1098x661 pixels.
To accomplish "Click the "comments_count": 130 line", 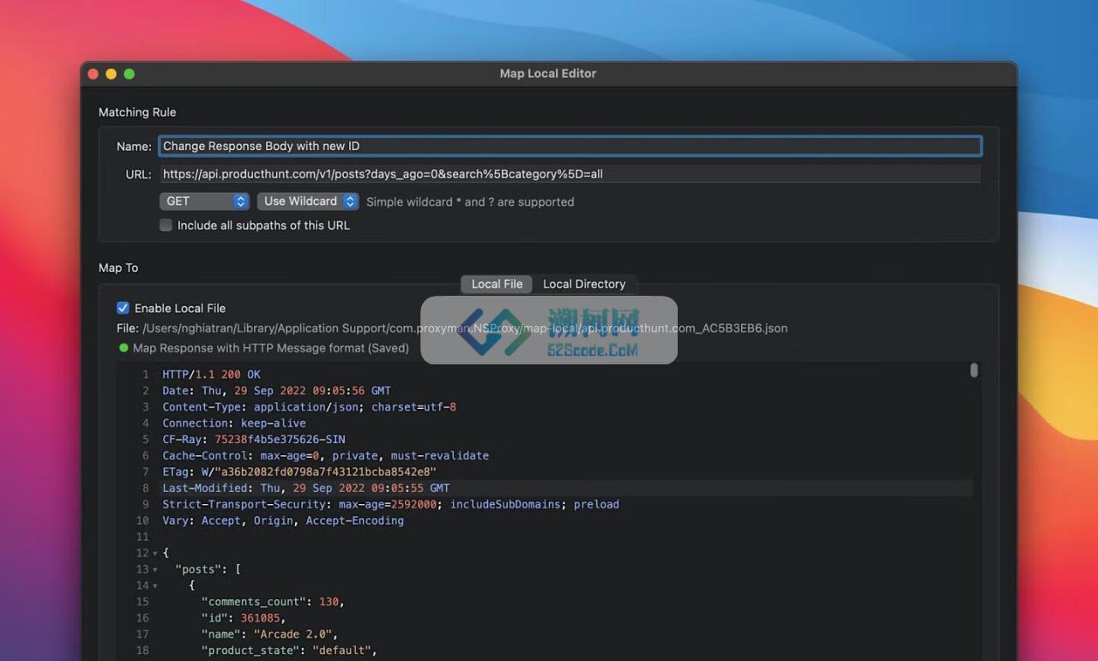I will tap(273, 602).
